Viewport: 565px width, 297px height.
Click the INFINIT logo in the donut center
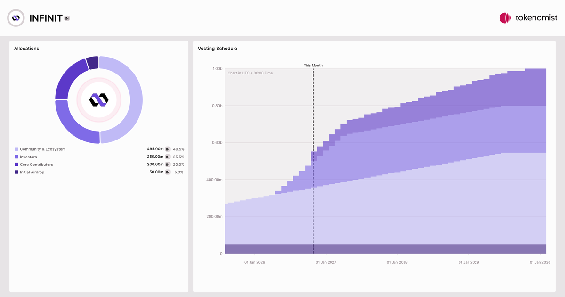point(99,99)
